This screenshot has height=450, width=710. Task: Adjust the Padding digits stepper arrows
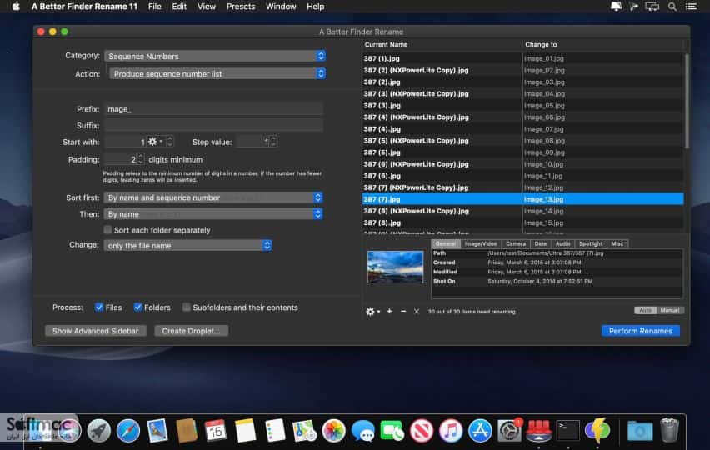click(140, 159)
